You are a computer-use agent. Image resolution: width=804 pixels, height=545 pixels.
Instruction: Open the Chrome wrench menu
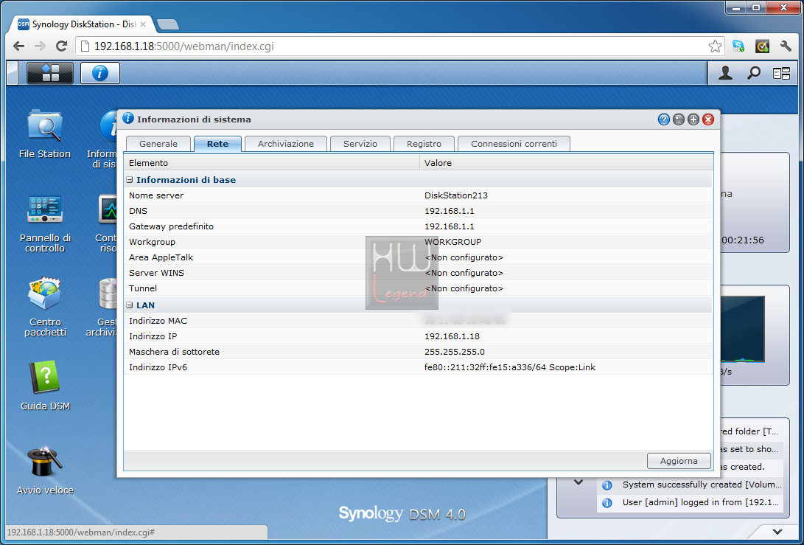click(x=786, y=46)
